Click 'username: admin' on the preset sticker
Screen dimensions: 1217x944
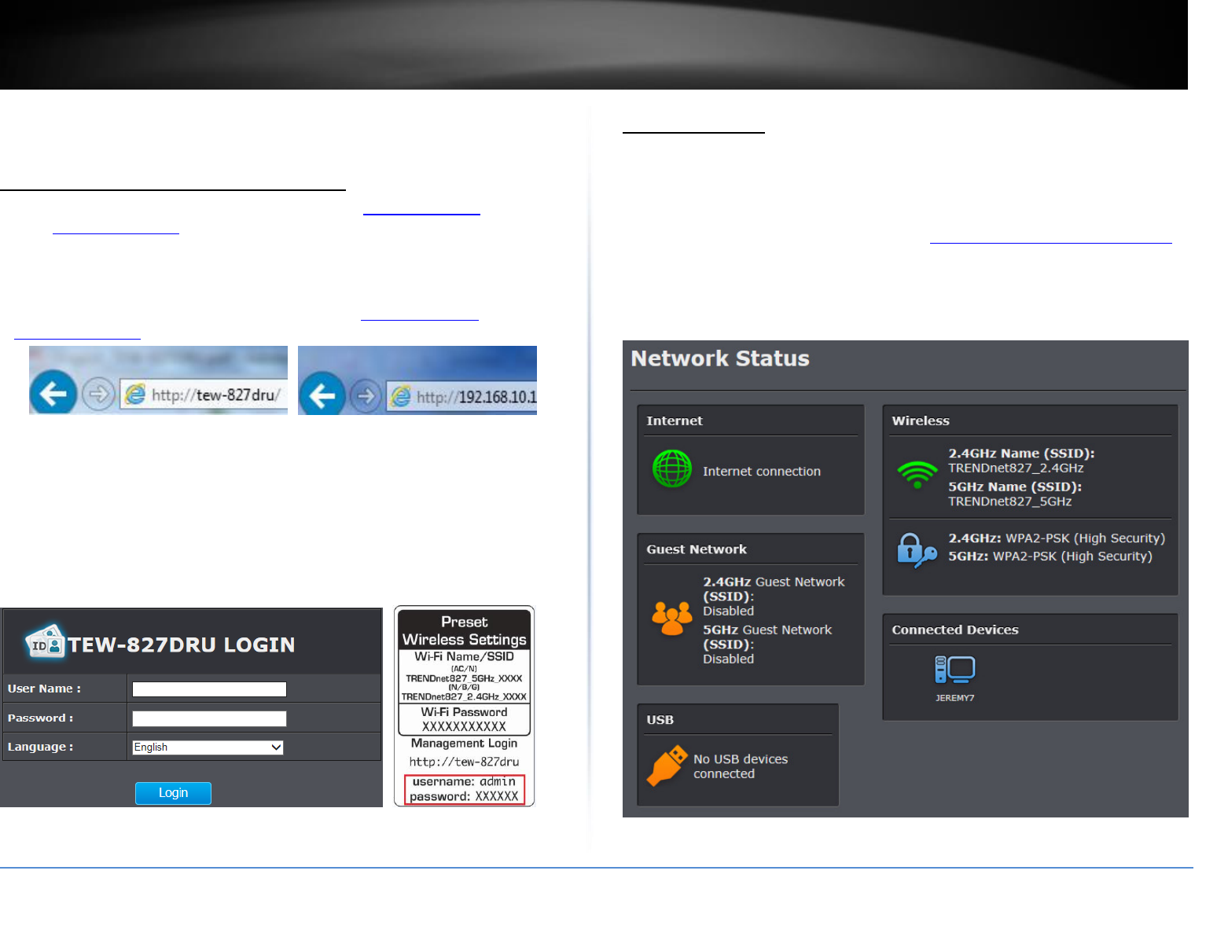464,781
